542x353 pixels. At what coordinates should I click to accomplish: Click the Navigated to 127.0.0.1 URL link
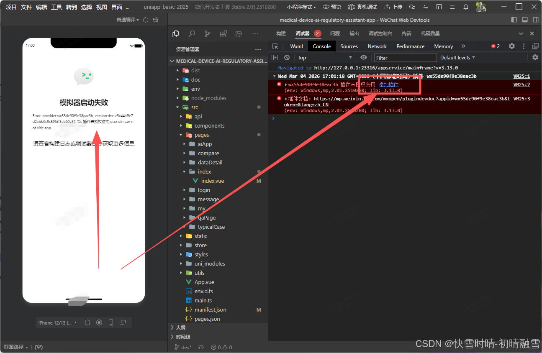coord(386,68)
